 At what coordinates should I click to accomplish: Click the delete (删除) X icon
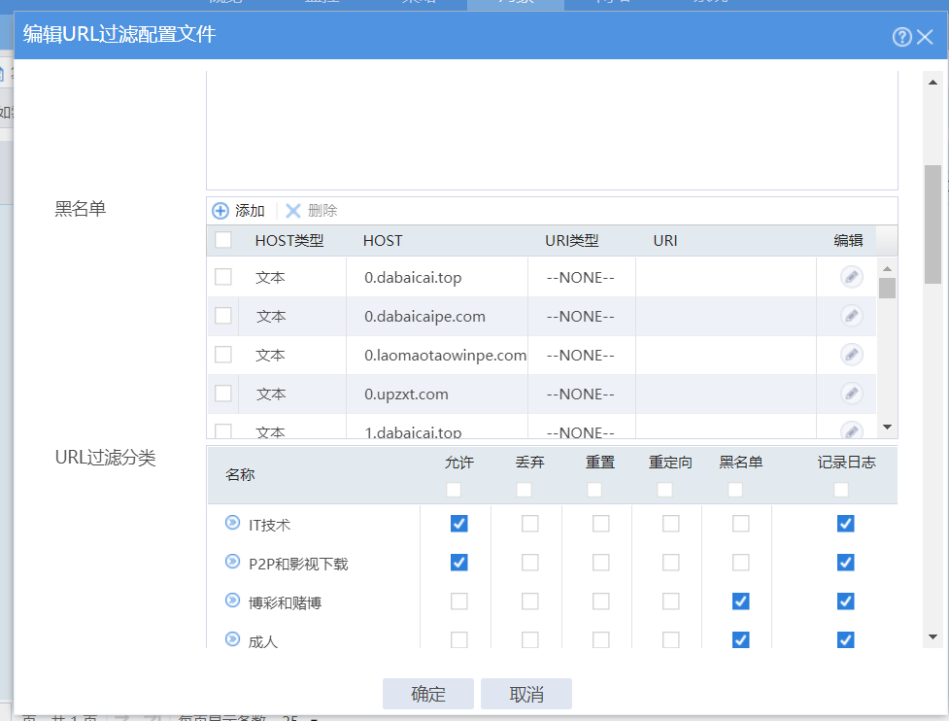coord(292,211)
